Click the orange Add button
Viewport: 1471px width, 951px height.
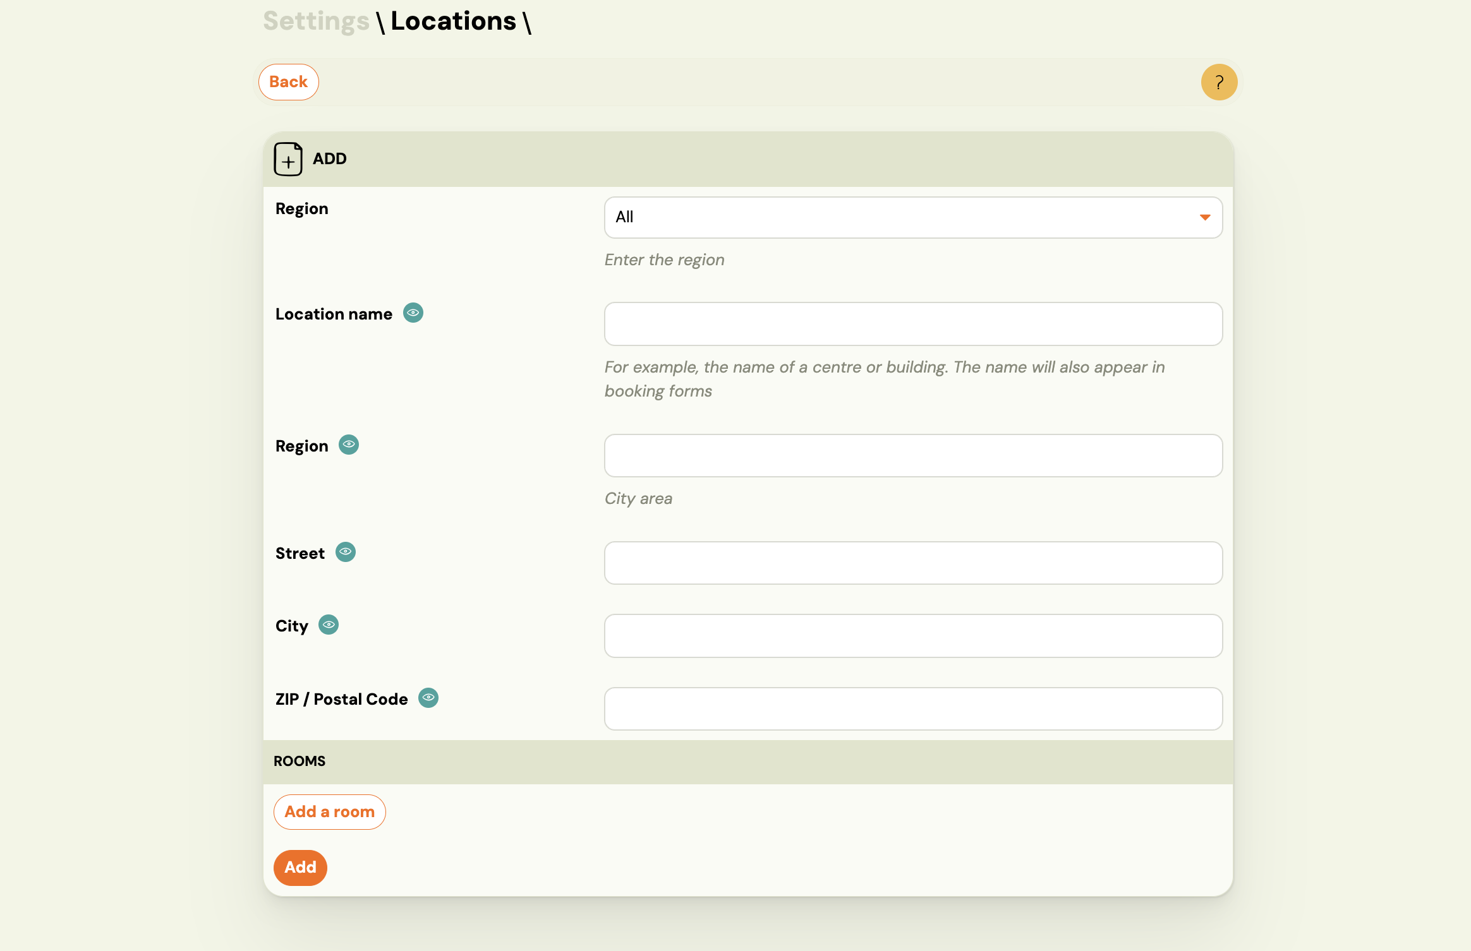tap(300, 868)
